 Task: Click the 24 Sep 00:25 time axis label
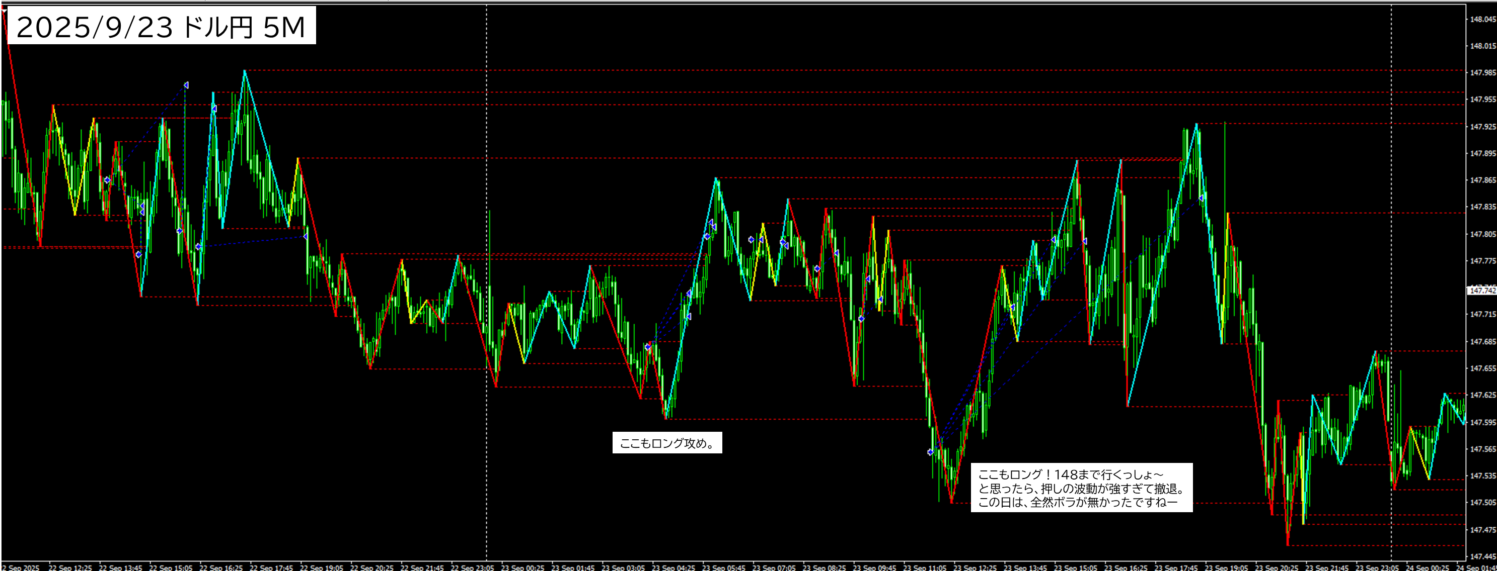pyautogui.click(x=1427, y=567)
